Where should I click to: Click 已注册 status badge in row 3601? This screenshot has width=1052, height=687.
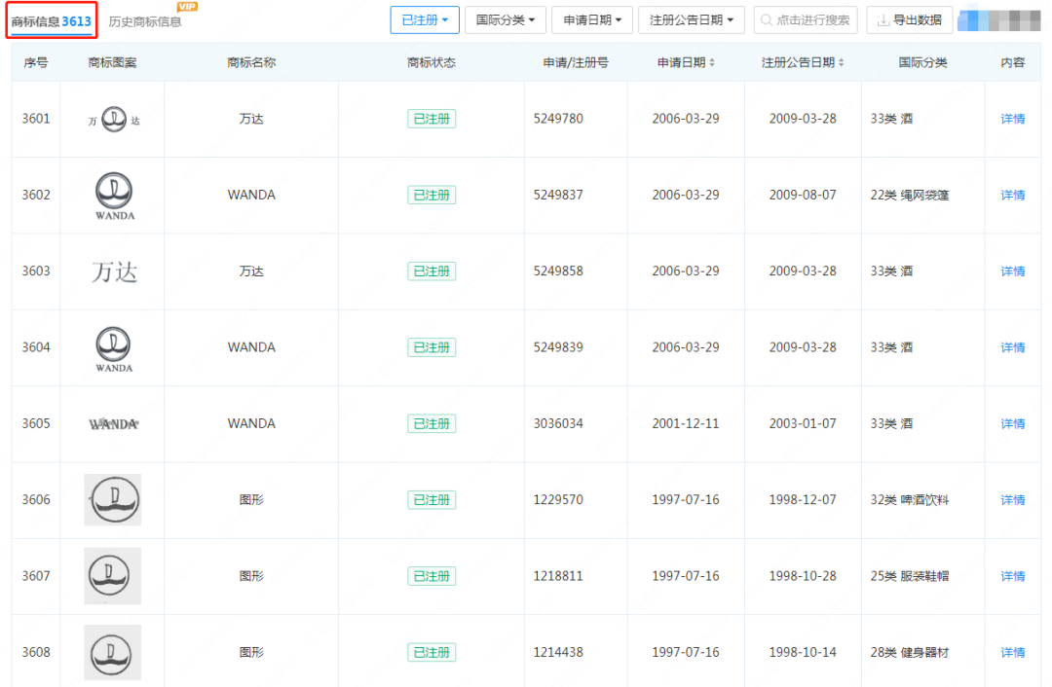[x=432, y=119]
